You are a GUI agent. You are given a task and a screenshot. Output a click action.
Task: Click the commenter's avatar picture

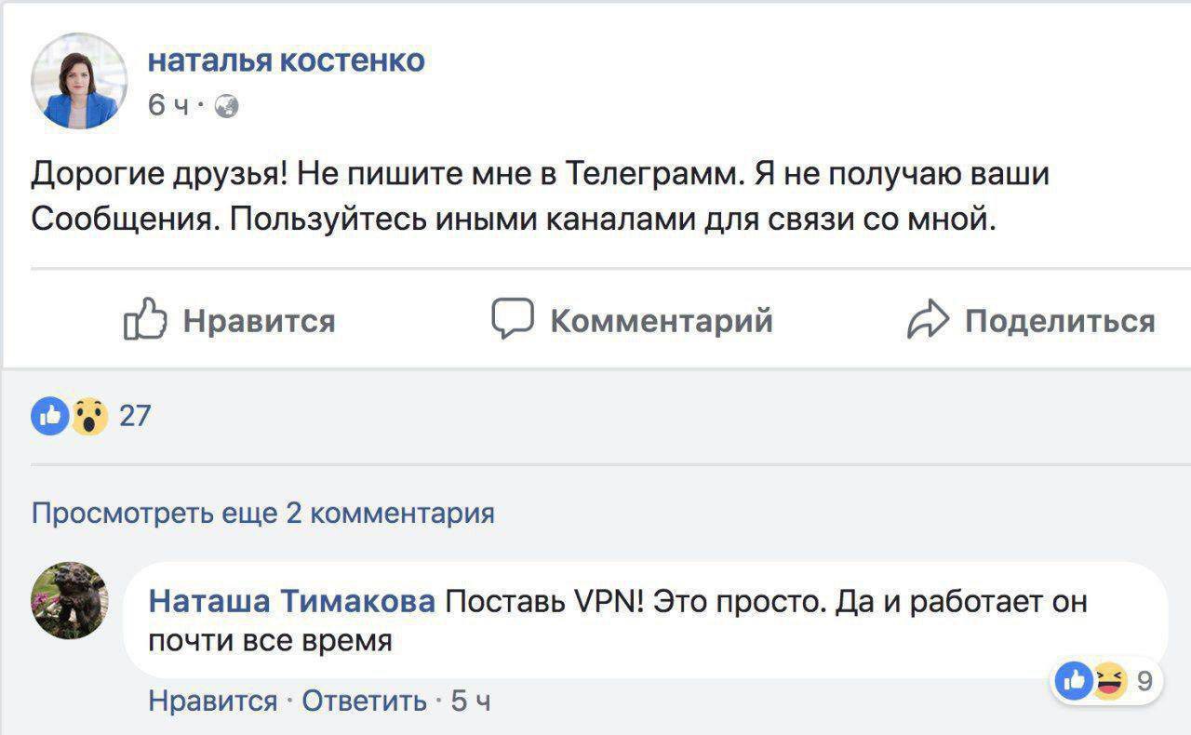70,600
